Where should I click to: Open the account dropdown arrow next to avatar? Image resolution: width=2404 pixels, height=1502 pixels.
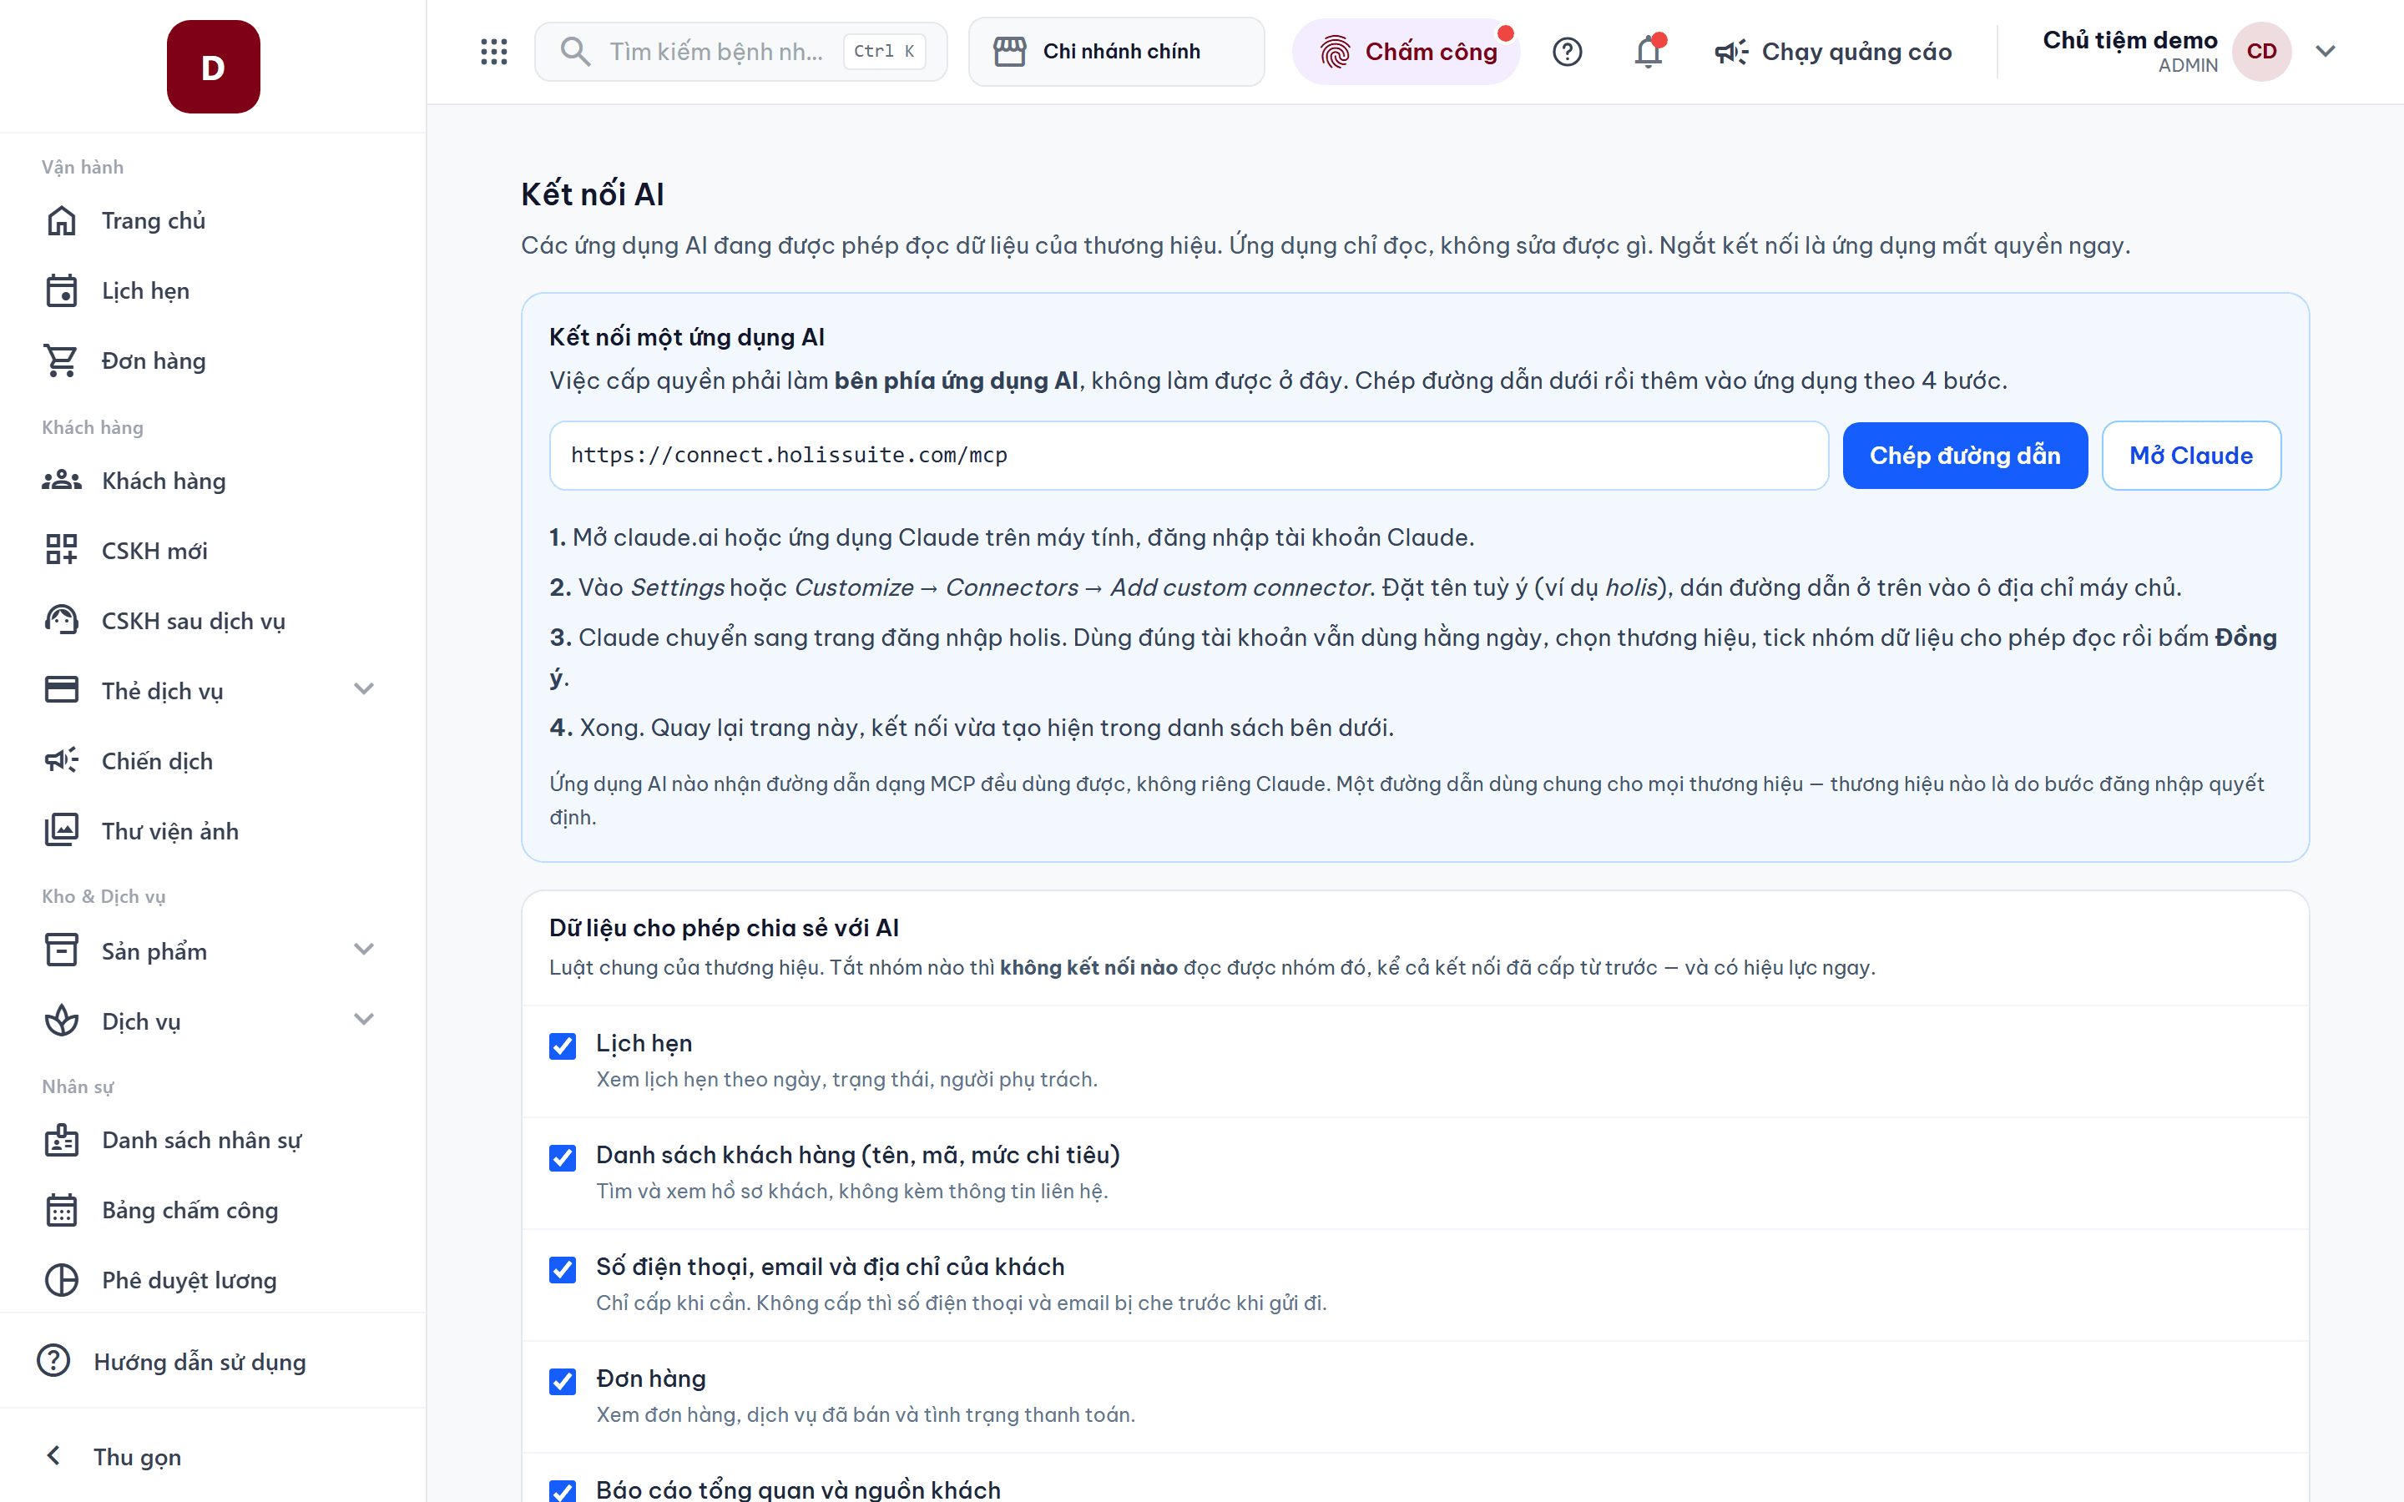click(x=2326, y=52)
